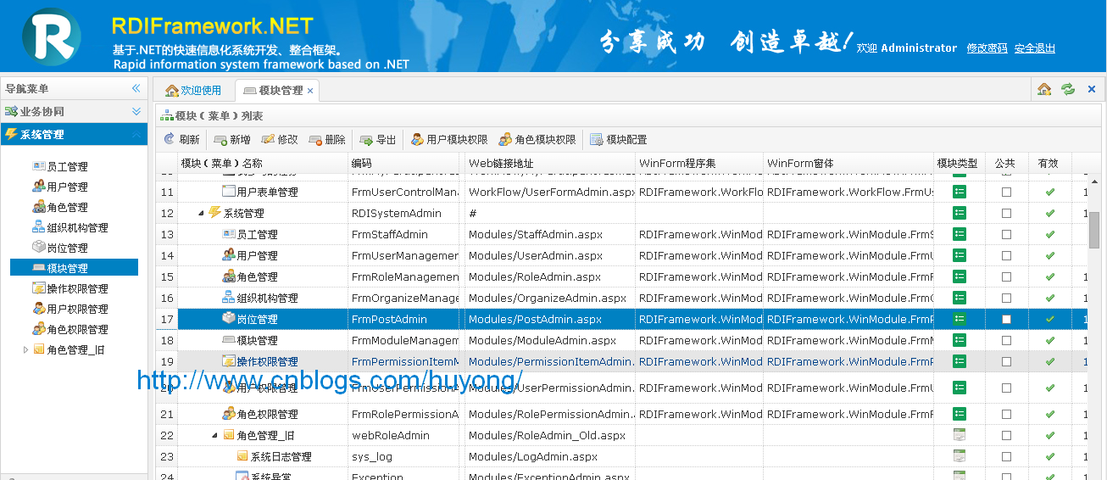The image size is (1107, 480).
Task: Collapse the 系统管理 accordion header
Action: [136, 135]
